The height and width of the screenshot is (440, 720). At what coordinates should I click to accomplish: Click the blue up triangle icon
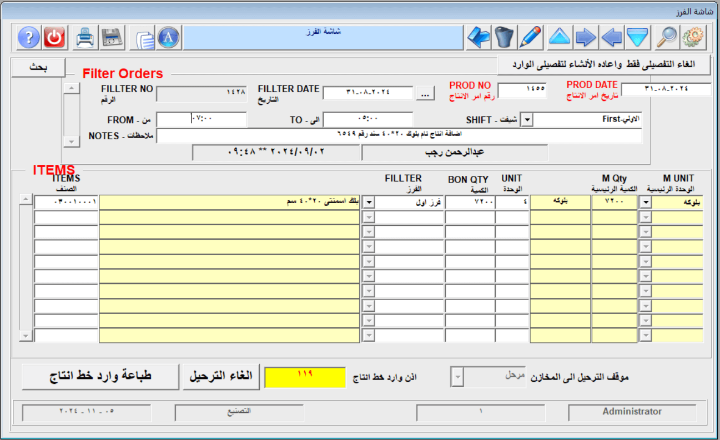(560, 38)
